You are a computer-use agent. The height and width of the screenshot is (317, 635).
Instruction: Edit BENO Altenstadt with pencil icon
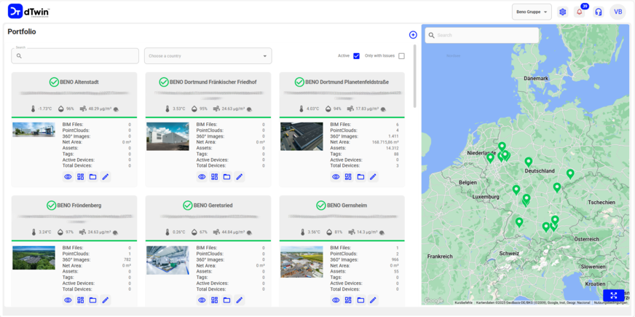105,177
